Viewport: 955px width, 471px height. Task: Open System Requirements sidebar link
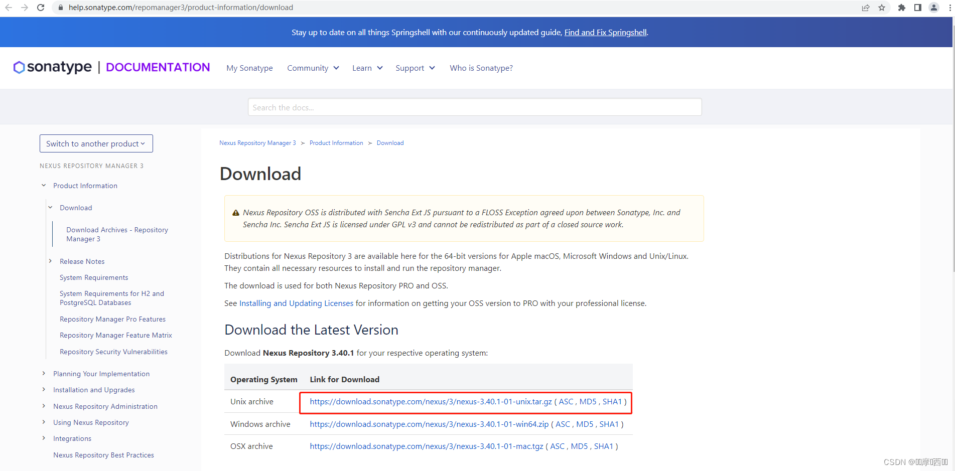94,277
